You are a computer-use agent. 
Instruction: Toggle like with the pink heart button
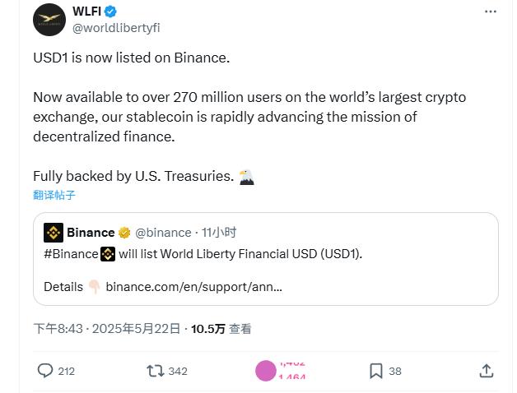(266, 371)
